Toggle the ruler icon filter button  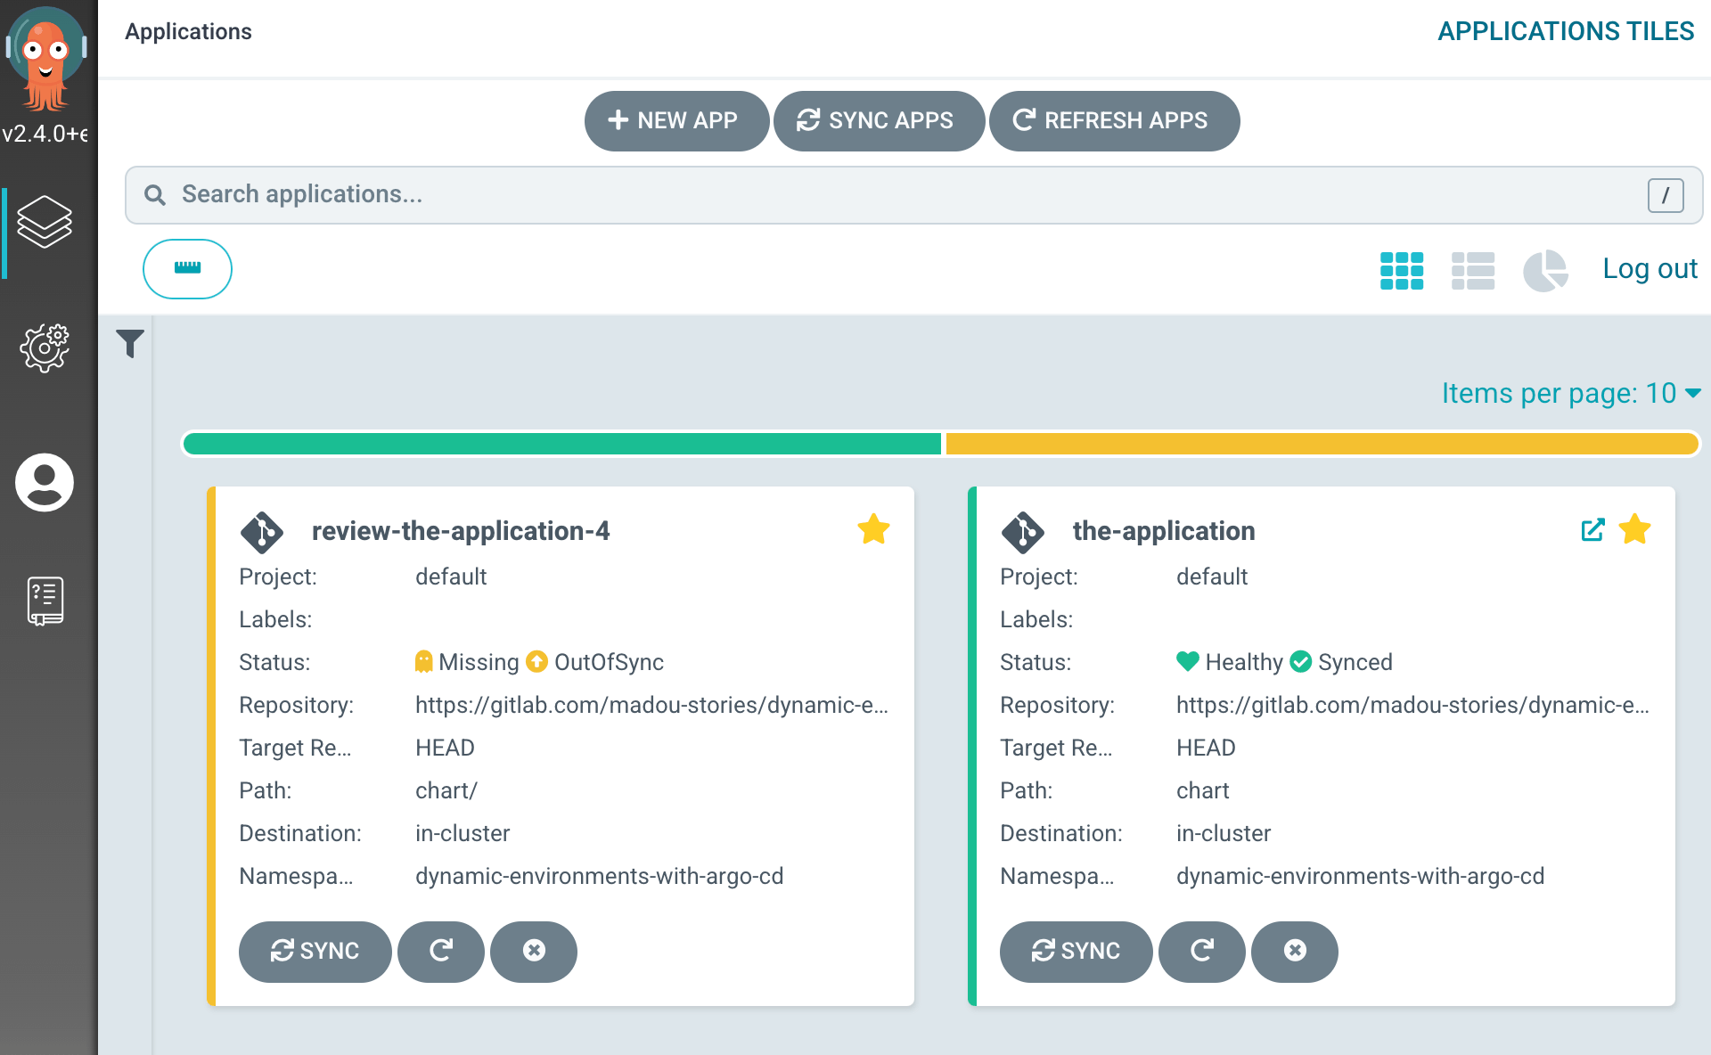pos(187,268)
